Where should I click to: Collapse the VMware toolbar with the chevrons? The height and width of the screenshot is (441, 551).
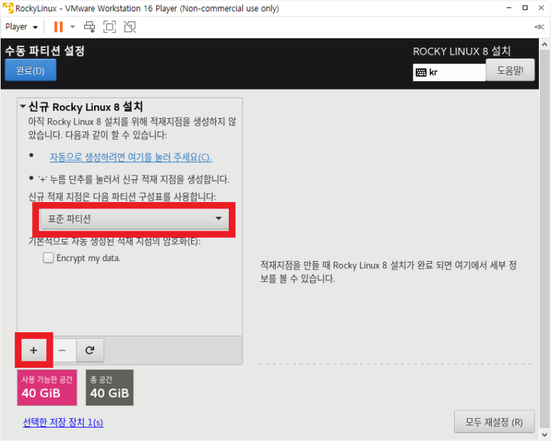pyautogui.click(x=539, y=27)
